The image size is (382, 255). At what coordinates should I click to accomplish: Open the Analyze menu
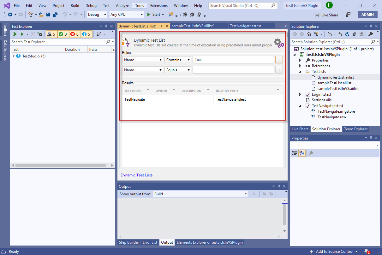[x=122, y=6]
